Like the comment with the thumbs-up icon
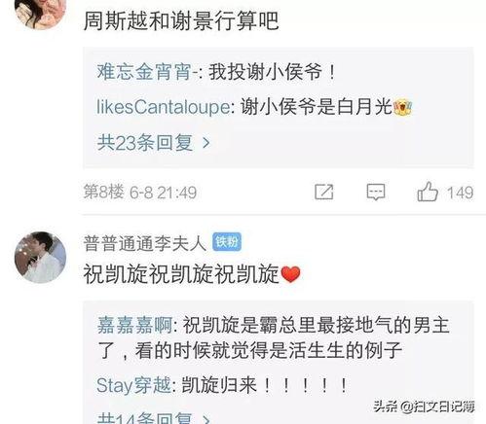This screenshot has height=424, width=486. 428,192
